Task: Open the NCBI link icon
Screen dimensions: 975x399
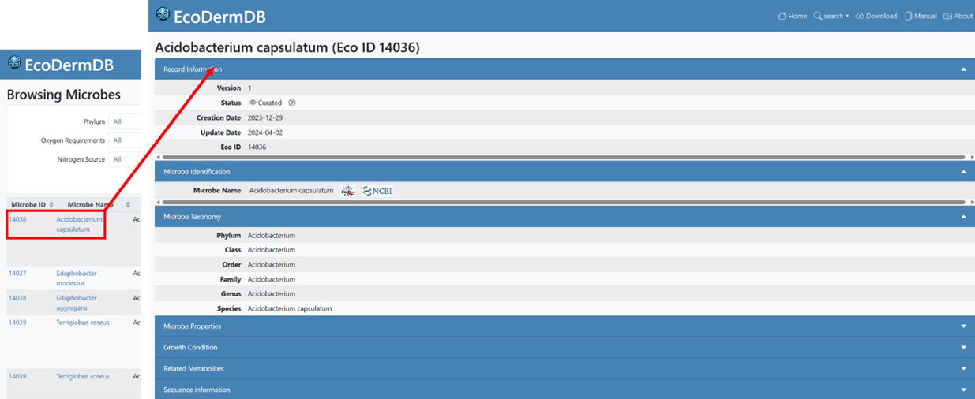Action: pyautogui.click(x=377, y=191)
